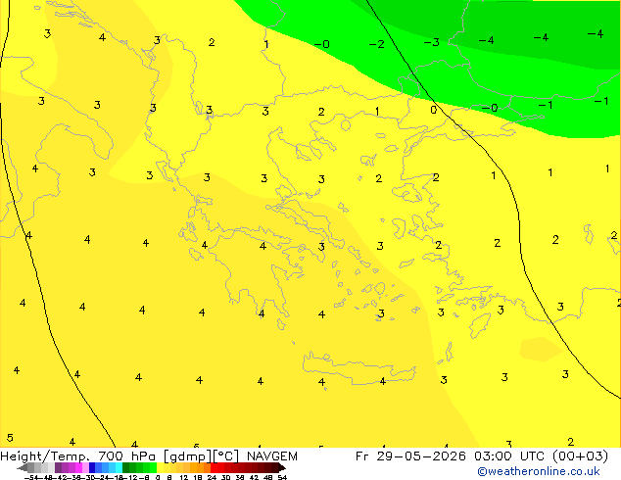Click the '-54' label at the scale's left end

[31, 477]
